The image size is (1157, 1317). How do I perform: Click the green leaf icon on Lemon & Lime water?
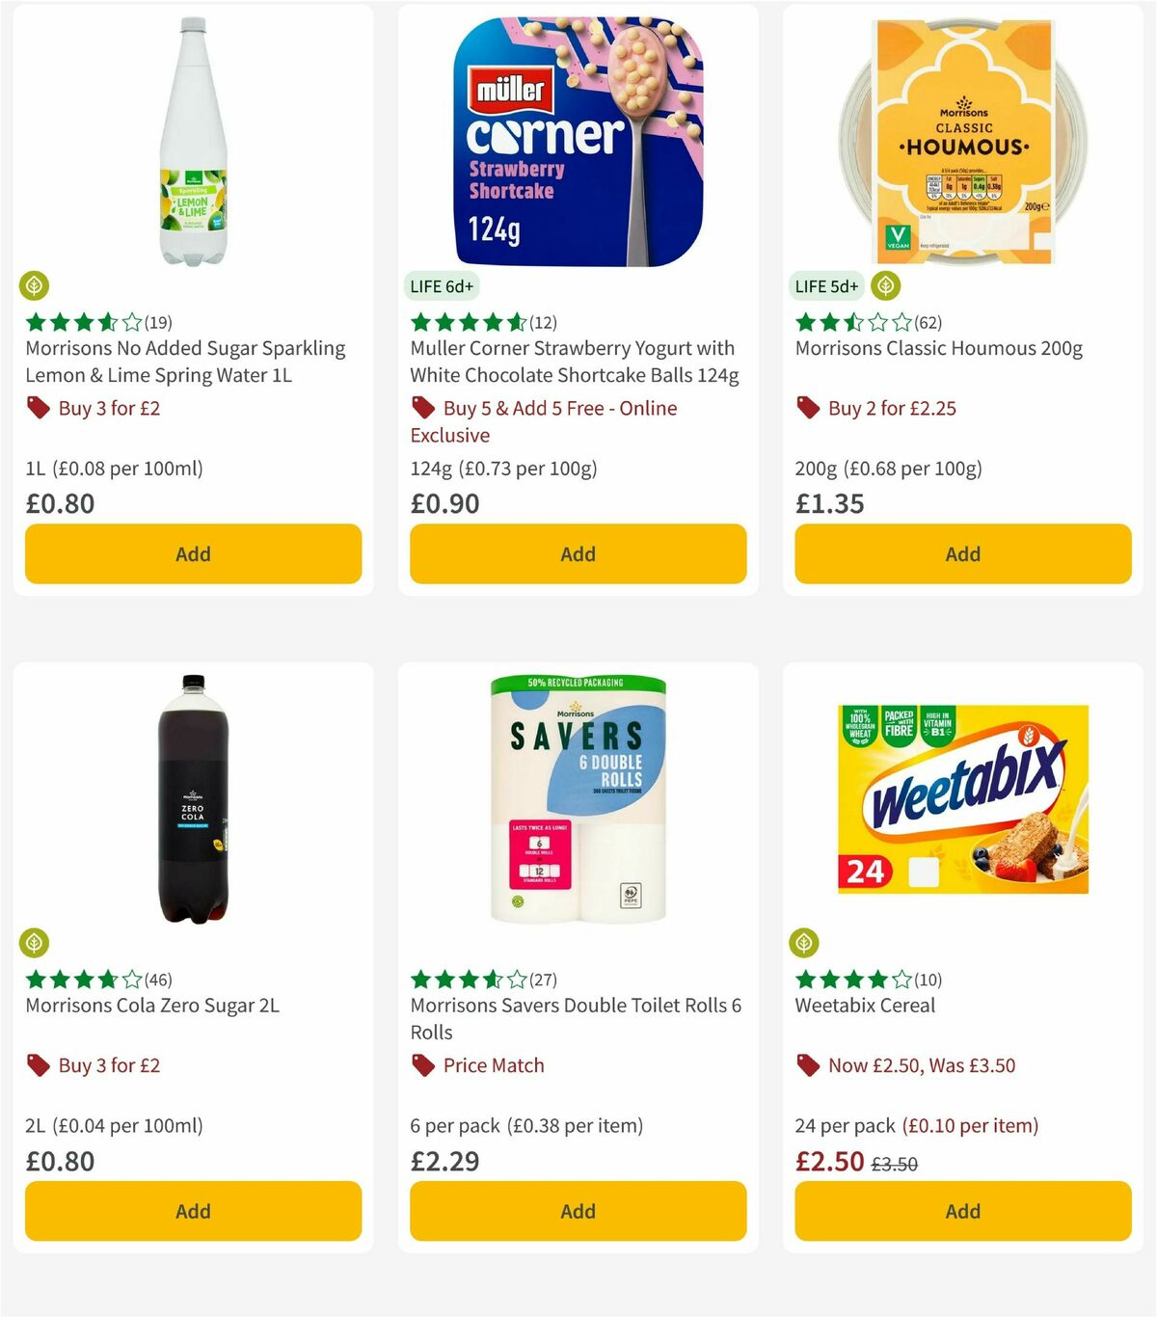36,286
